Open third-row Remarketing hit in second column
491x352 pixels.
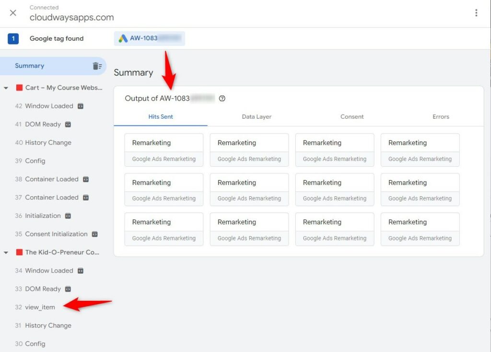point(249,229)
